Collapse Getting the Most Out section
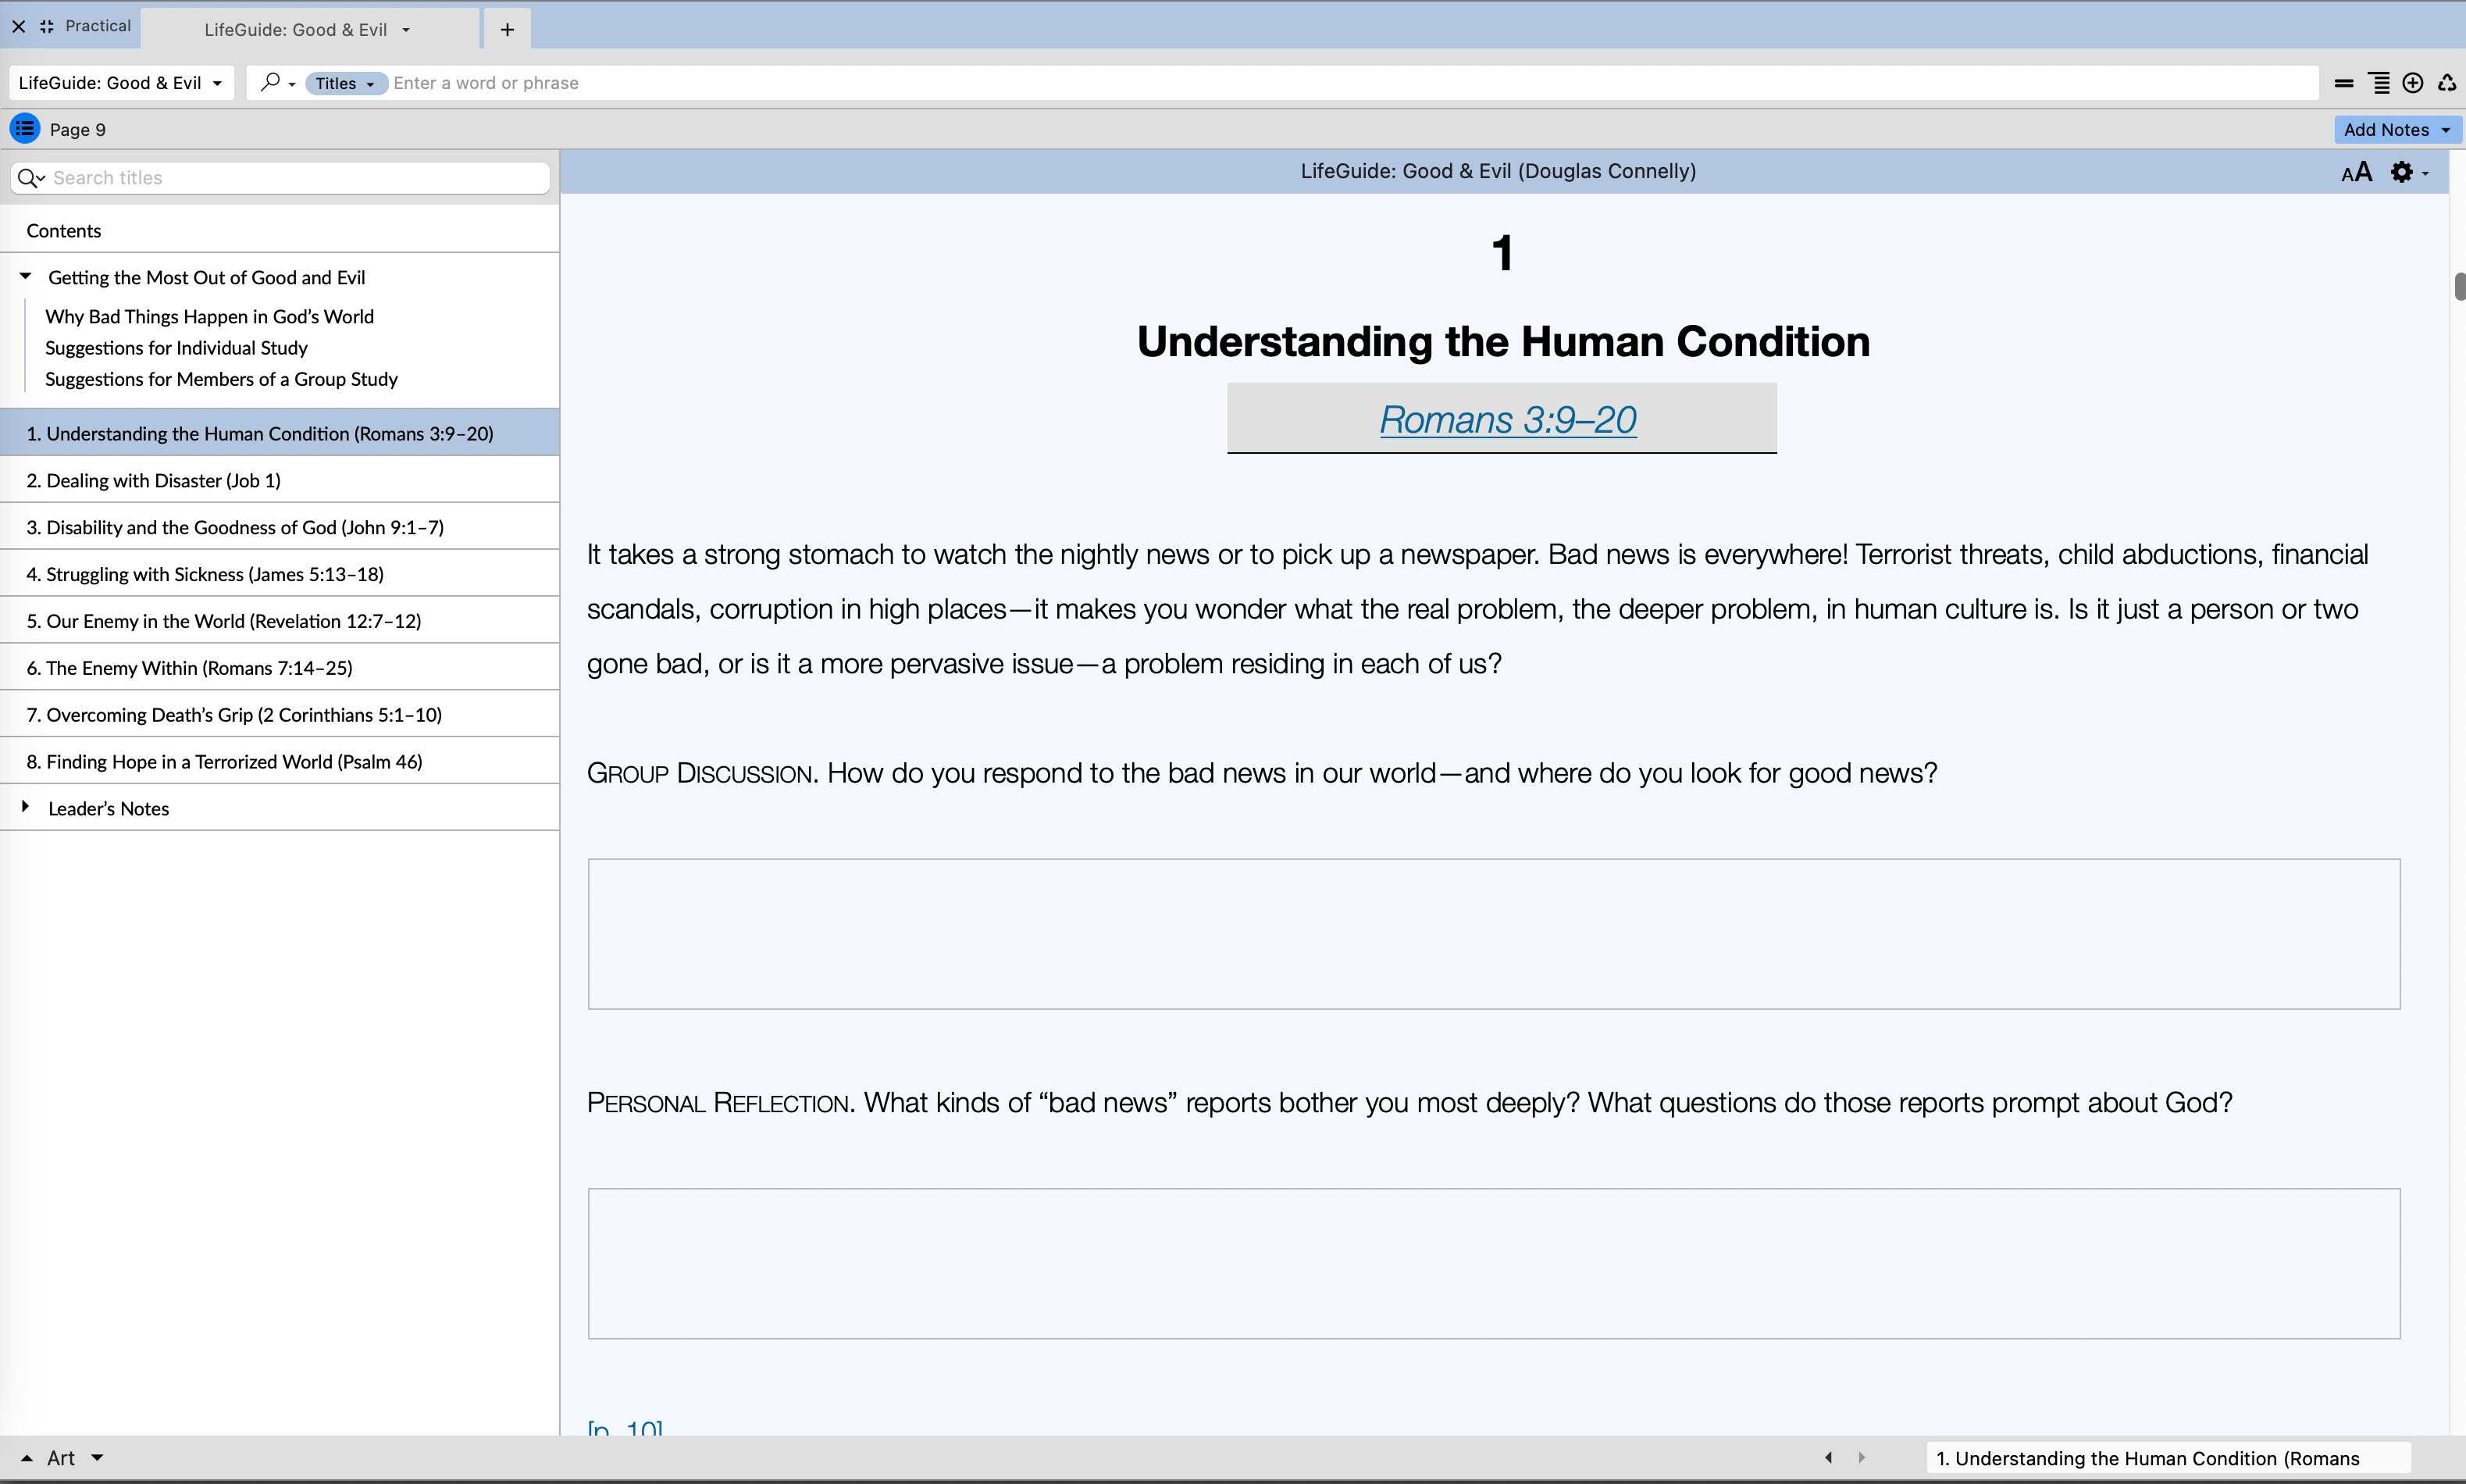2466x1484 pixels. coord(26,276)
